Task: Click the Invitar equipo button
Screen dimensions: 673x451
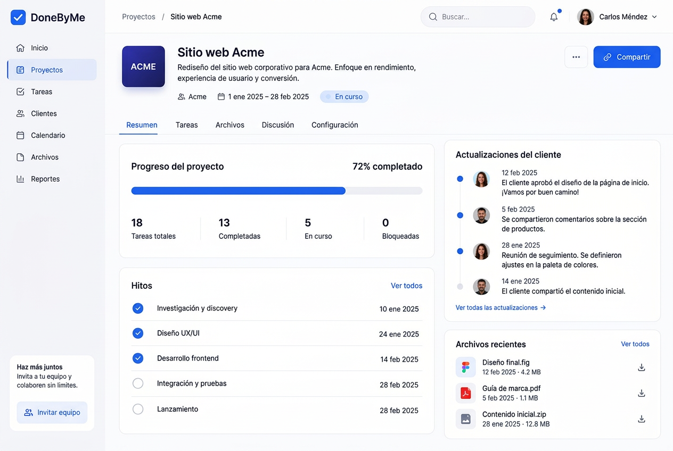Action: pos(52,412)
